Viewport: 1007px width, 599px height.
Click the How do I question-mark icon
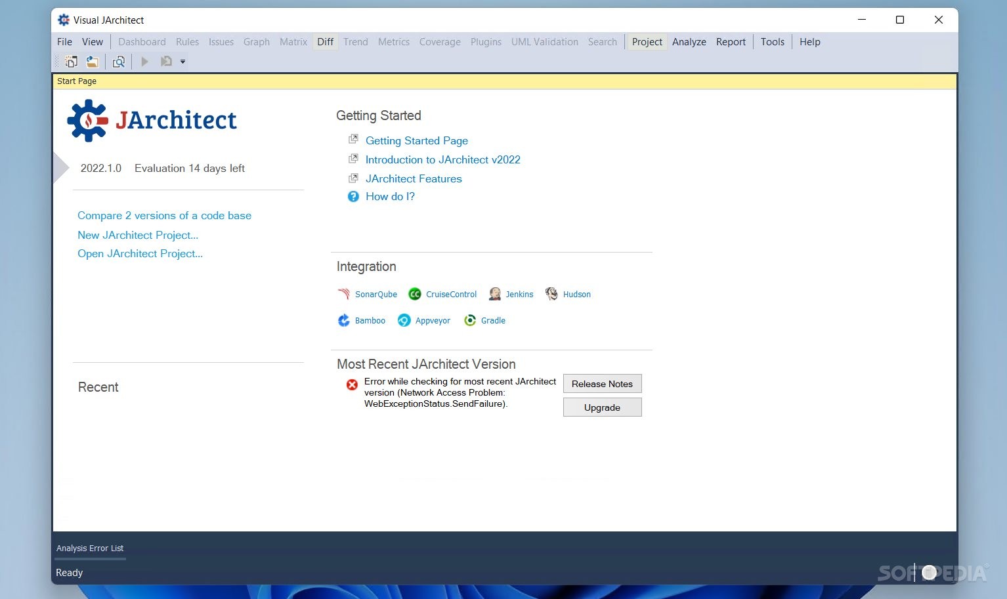[x=353, y=196]
